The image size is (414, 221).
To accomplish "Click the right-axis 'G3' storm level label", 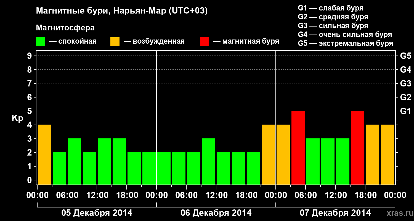I will click(406, 83).
